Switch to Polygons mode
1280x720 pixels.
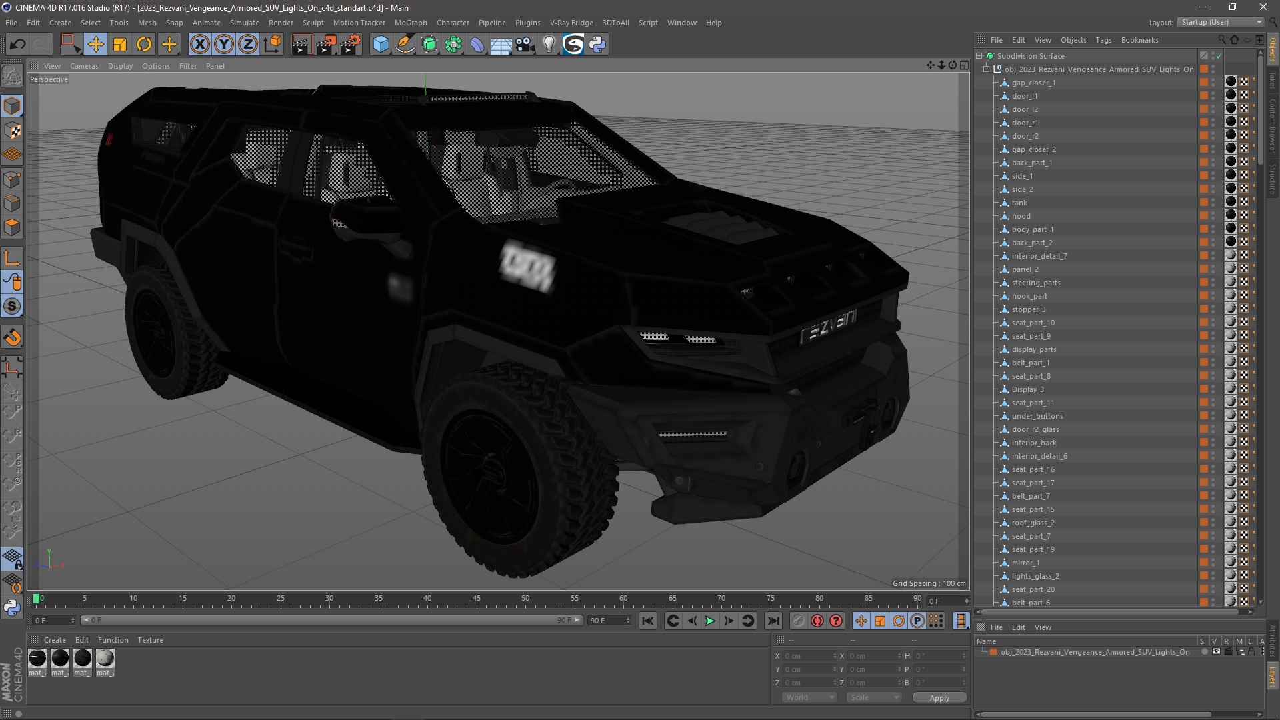pos(12,227)
